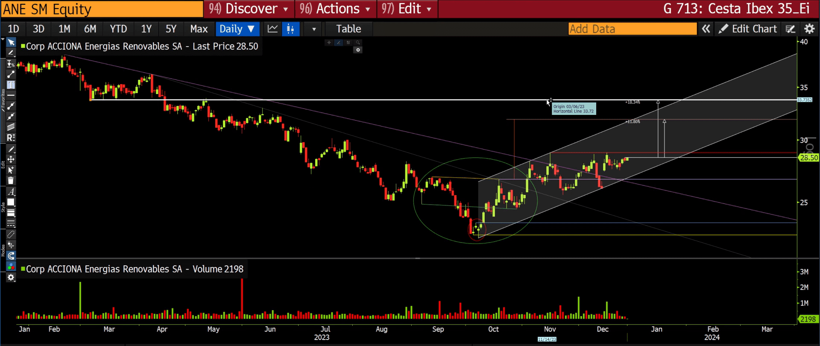Switch to line chart type
The image size is (820, 346).
click(272, 29)
